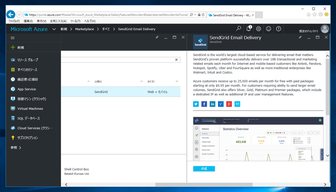This screenshot has width=336, height=192.
Task: Click the Azure portal search icon
Action: (x=238, y=29)
